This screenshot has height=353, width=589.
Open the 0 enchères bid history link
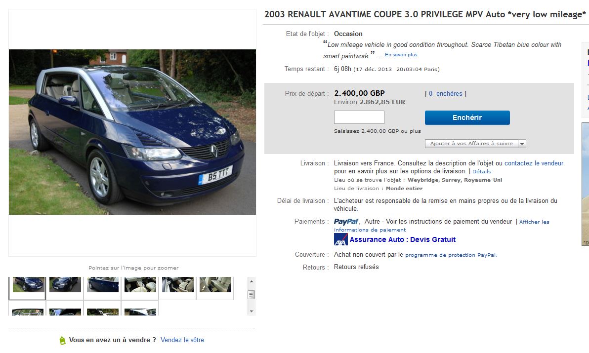coord(445,93)
